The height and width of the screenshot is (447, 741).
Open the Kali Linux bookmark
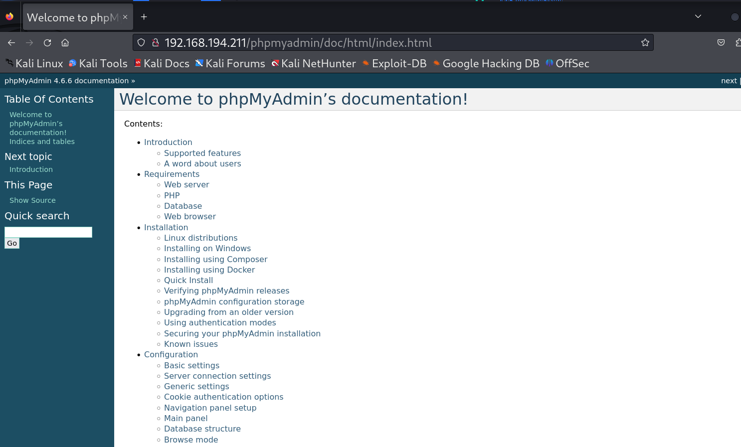34,64
